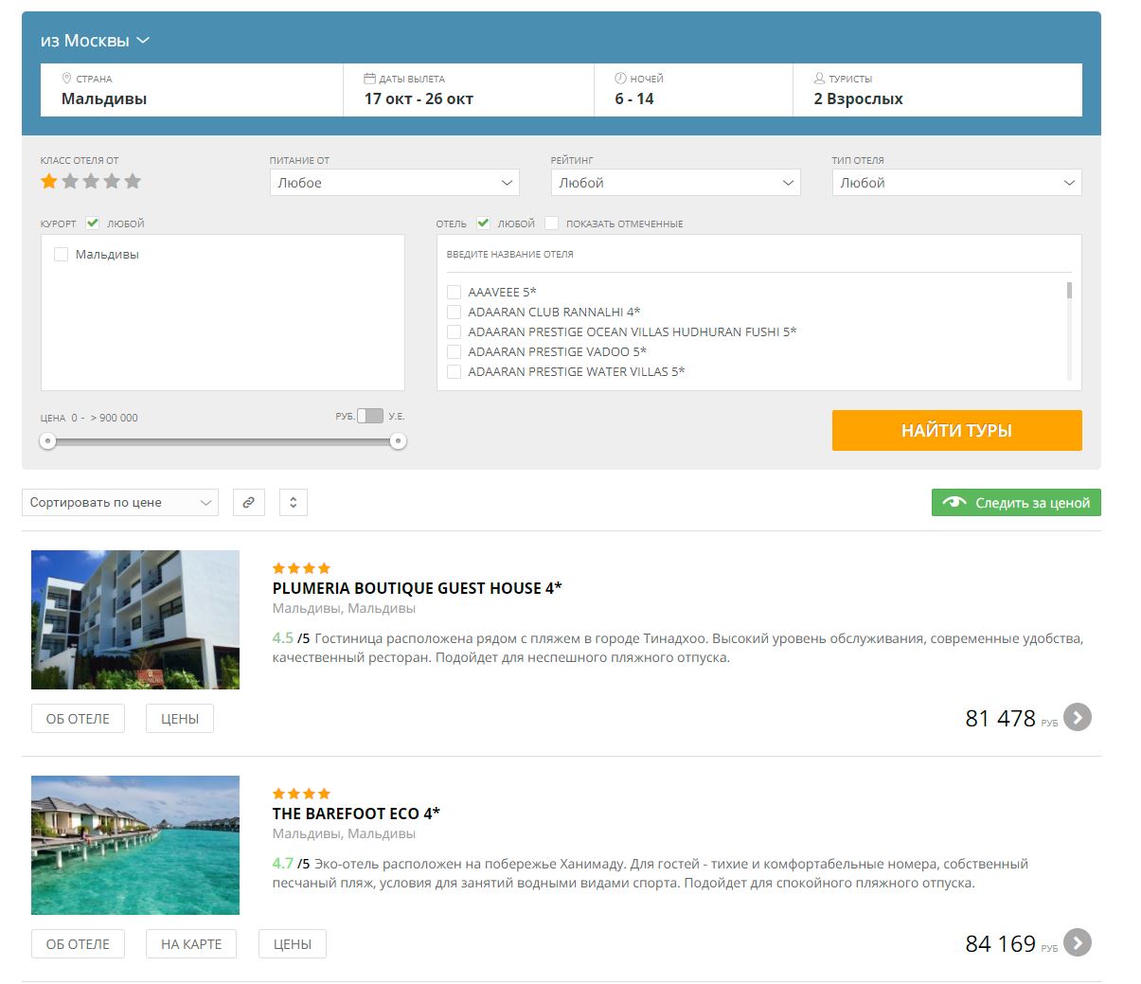Check the ADAARAN CLUB RANNALHI 4* hotel
Screen dimensions: 1141x984
point(455,313)
